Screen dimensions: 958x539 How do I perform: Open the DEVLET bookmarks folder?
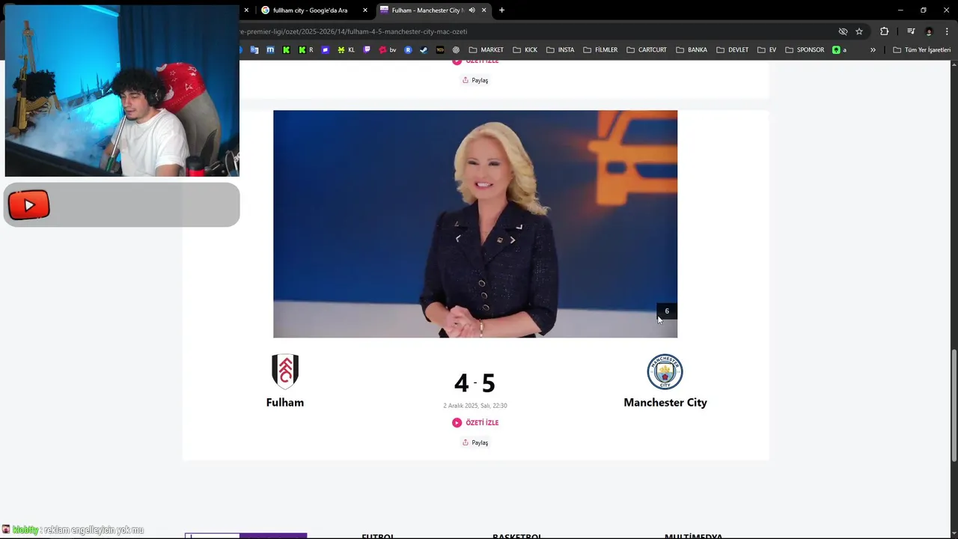[x=733, y=50]
